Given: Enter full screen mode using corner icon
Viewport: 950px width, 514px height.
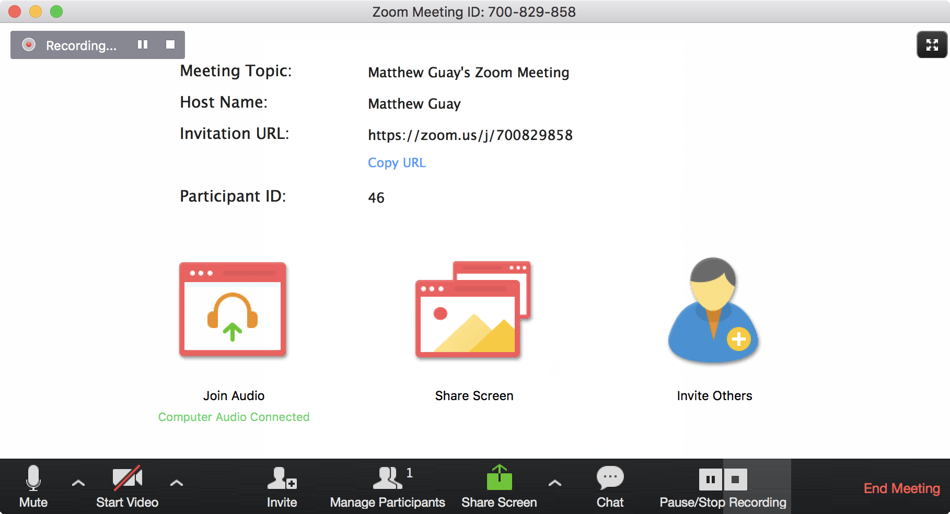Looking at the screenshot, I should click(932, 45).
